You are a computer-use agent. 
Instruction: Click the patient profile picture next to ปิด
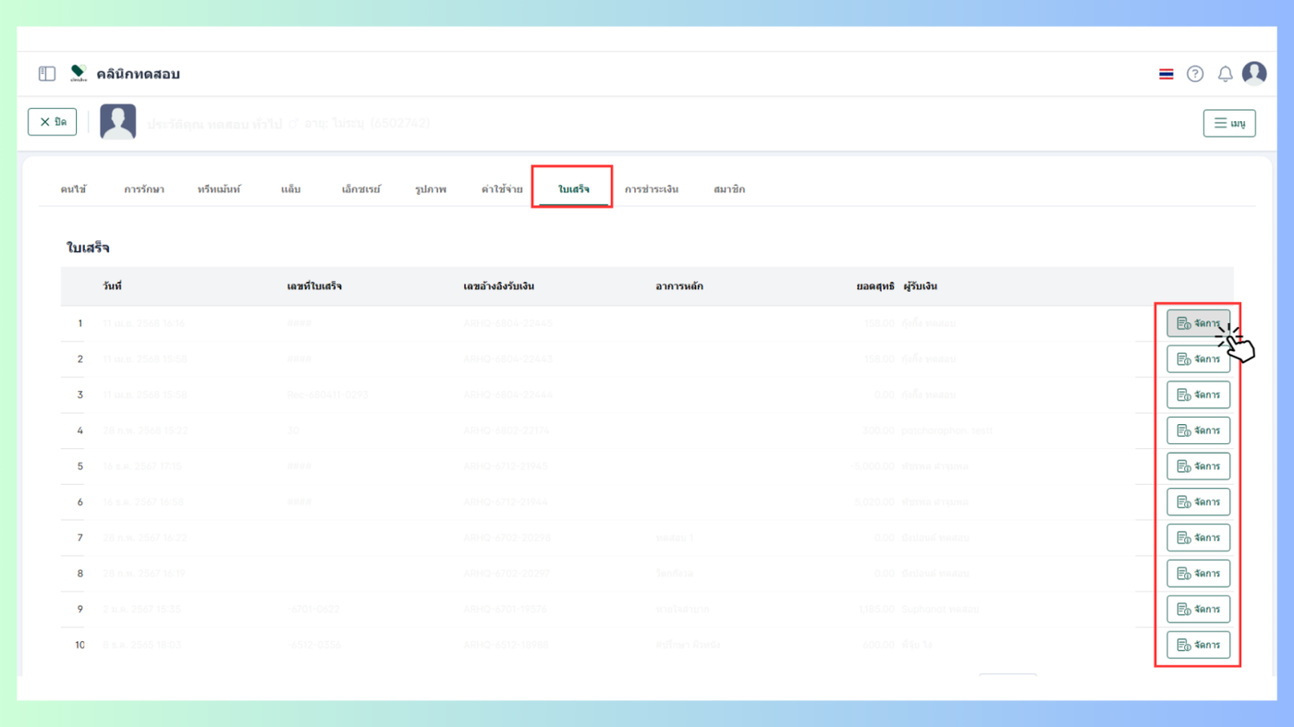118,122
